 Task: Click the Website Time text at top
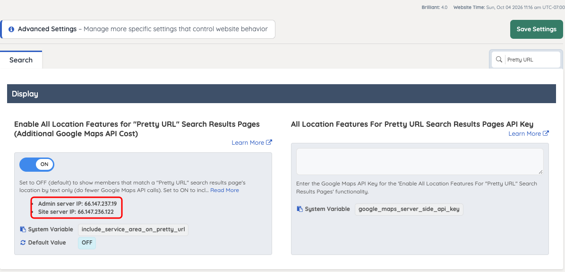tap(509, 7)
